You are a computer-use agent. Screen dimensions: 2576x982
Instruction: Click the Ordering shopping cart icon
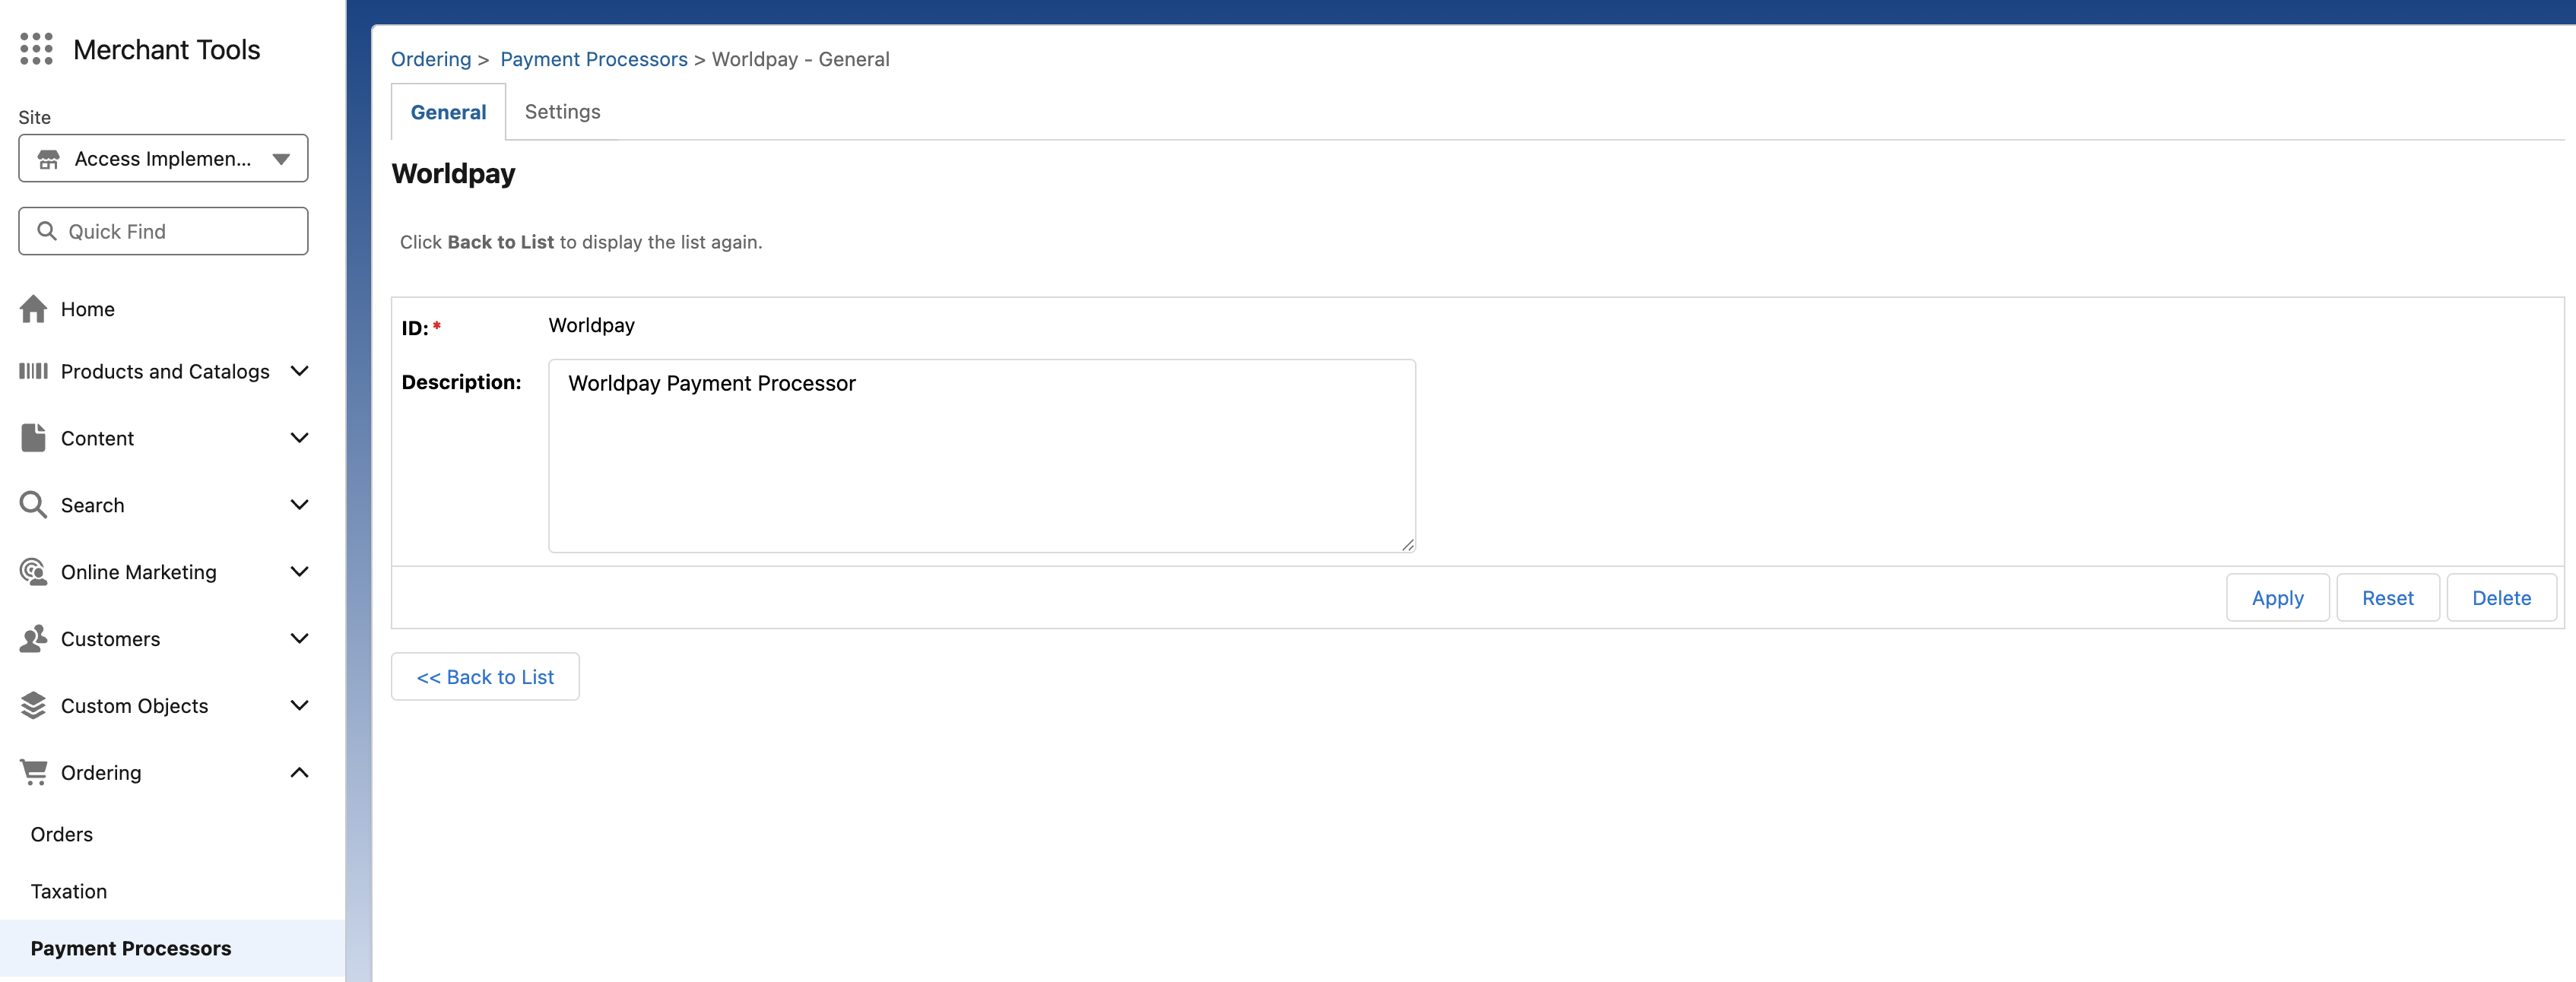[x=33, y=772]
